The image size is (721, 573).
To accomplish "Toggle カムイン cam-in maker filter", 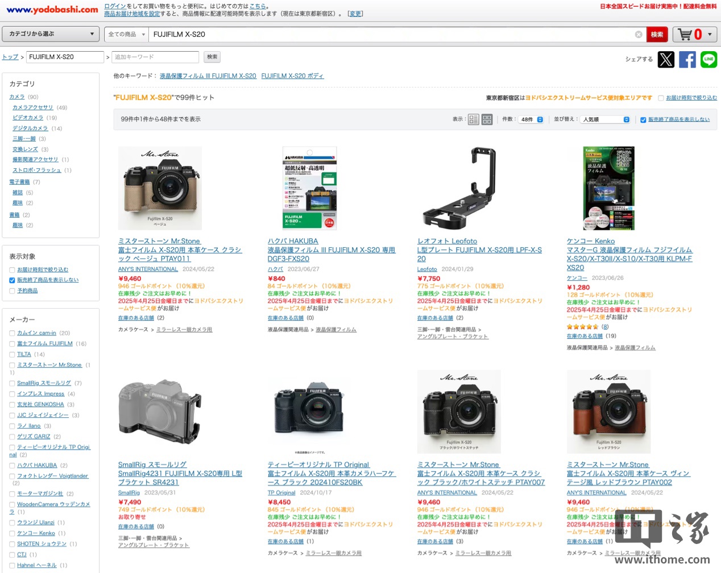I will (12, 333).
